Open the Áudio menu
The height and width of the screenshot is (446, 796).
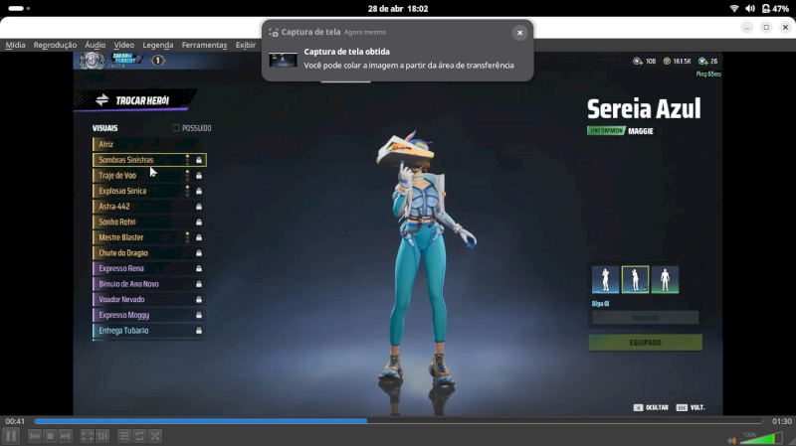click(x=95, y=45)
